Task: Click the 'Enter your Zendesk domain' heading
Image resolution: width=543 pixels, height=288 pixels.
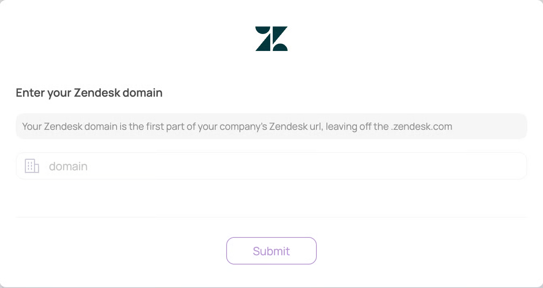Action: (89, 93)
